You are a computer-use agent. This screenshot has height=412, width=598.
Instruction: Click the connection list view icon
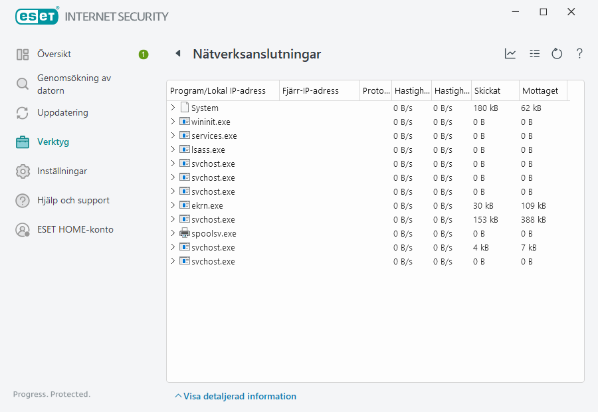click(534, 53)
